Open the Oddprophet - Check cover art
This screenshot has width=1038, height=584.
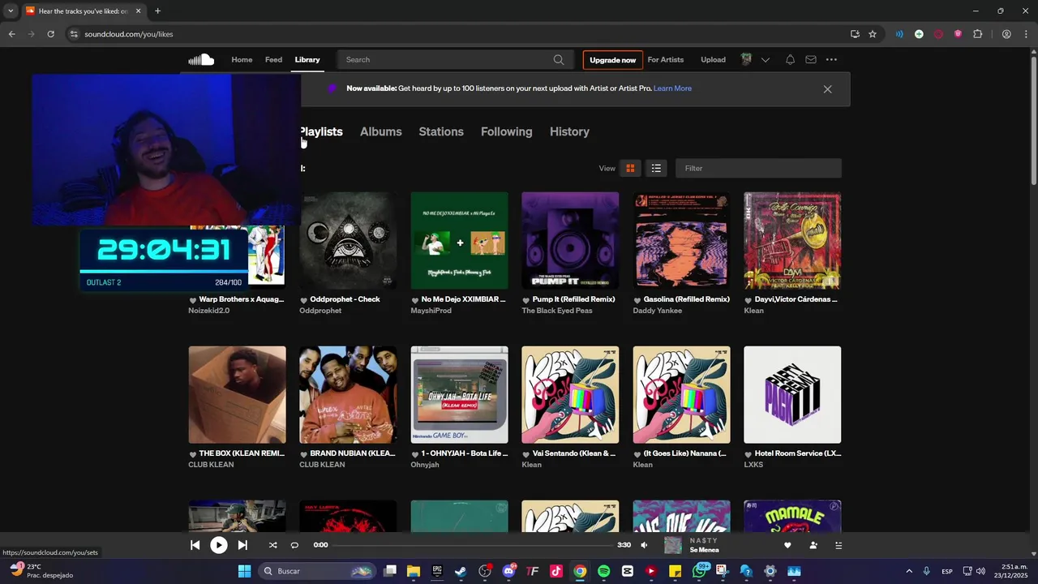[348, 241]
